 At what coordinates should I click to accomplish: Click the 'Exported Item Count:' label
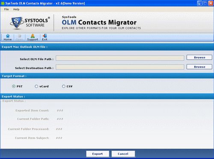(x=32, y=111)
